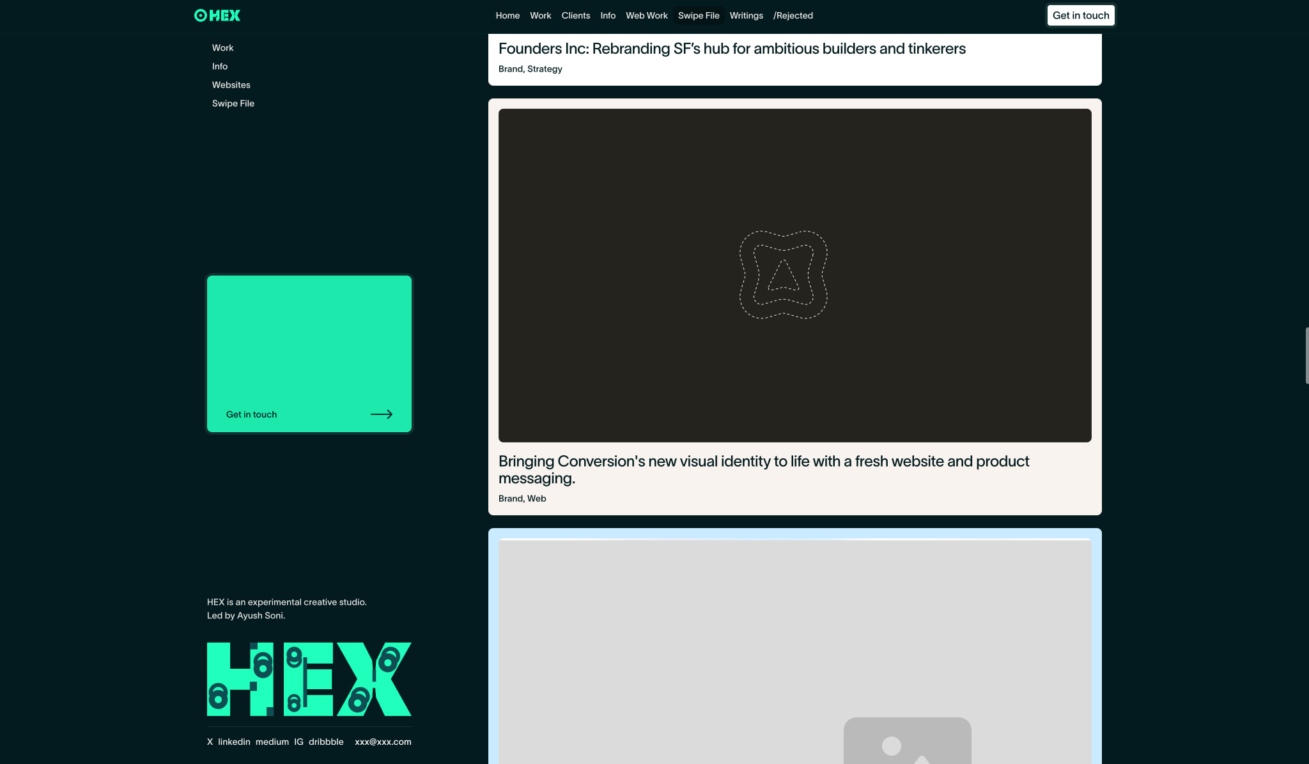Open the X social link in the footer

click(x=210, y=742)
